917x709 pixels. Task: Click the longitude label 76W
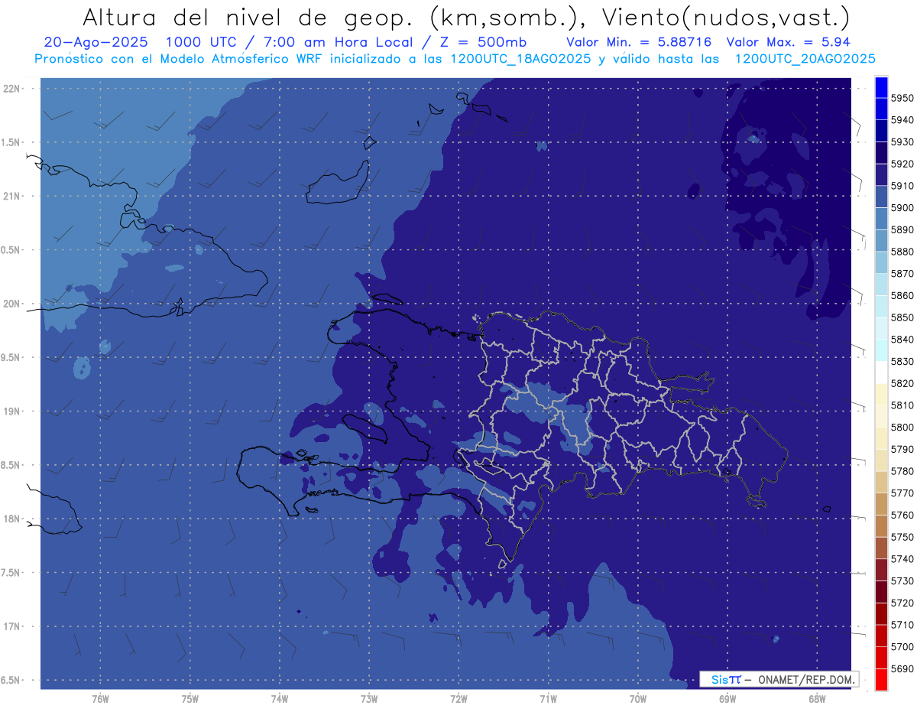100,698
